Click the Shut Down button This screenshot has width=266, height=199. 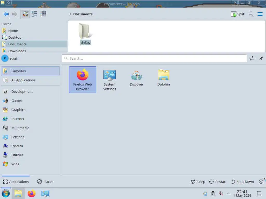point(242,182)
